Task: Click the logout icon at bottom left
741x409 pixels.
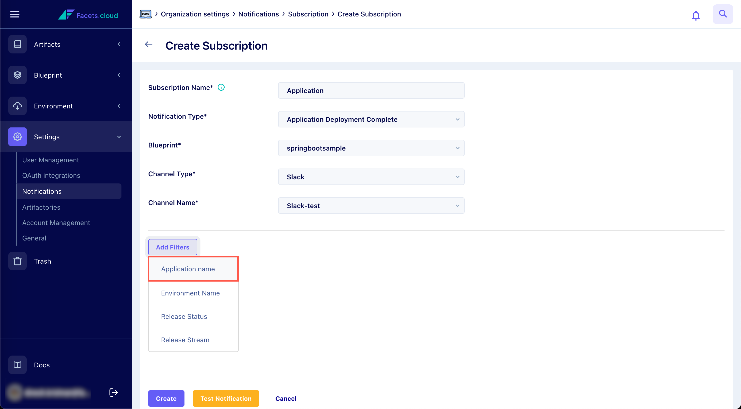Action: click(113, 392)
